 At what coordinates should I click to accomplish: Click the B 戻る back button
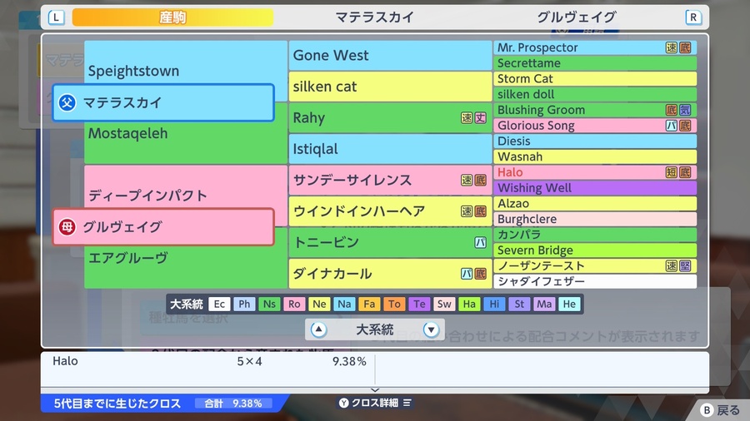click(720, 410)
